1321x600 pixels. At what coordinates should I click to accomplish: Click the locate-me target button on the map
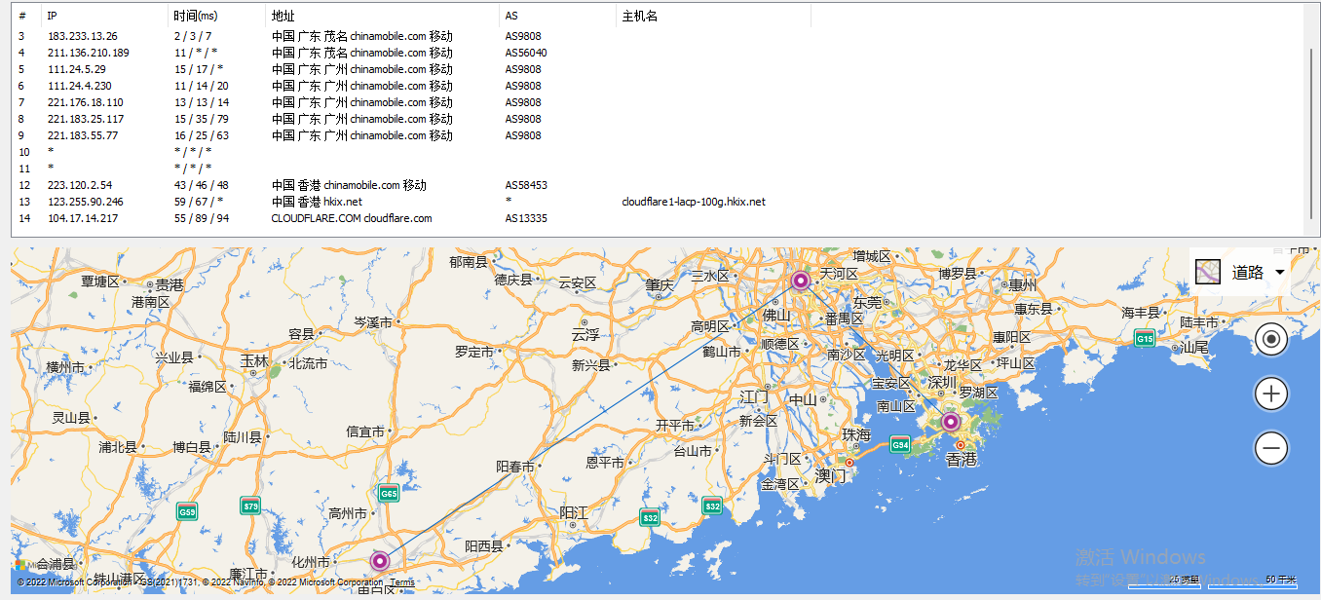click(x=1271, y=340)
